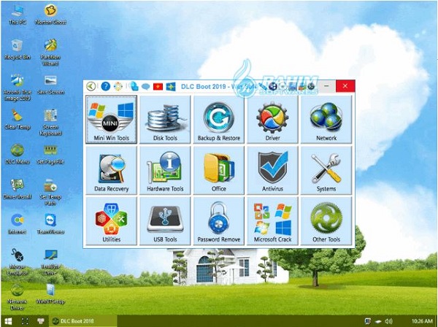
Task: Open the Systems category tile
Action: tap(326, 170)
